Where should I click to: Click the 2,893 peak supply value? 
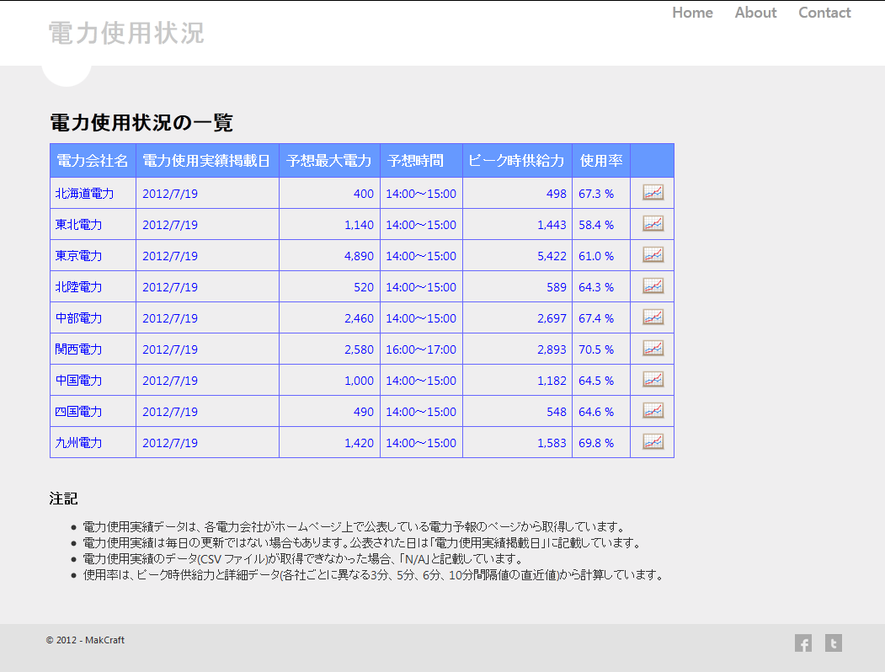tap(552, 349)
